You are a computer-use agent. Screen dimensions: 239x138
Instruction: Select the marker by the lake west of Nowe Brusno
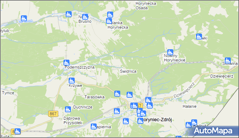coord(24,18)
